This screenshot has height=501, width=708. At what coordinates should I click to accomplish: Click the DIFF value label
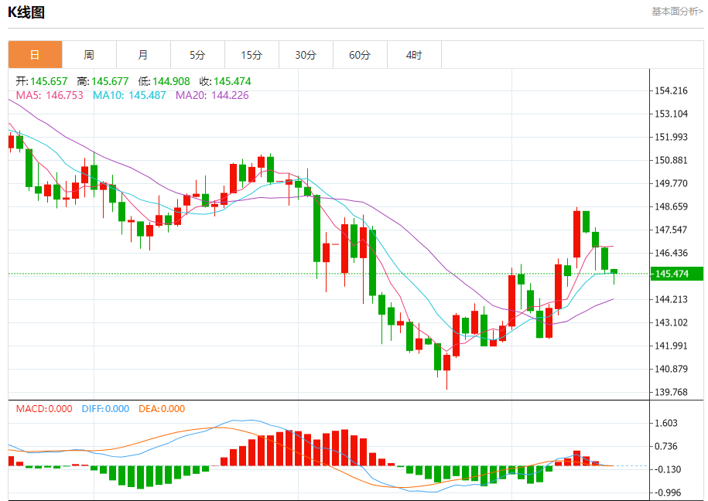point(106,409)
